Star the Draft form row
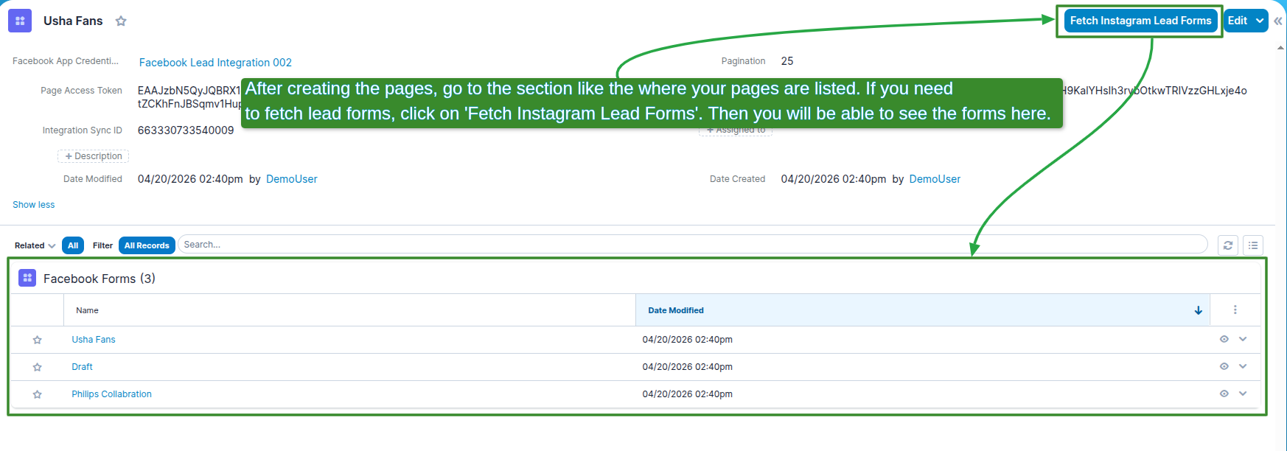Screen dimensions: 1287x451 tap(37, 367)
